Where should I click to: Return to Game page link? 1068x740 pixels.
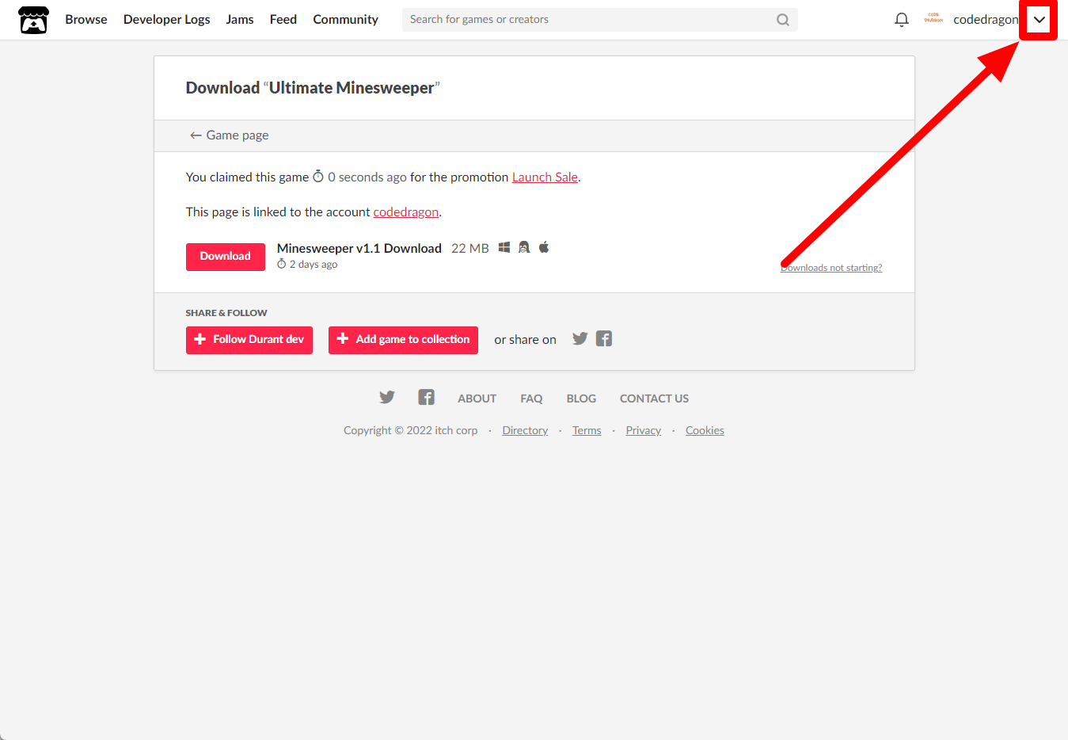[229, 135]
